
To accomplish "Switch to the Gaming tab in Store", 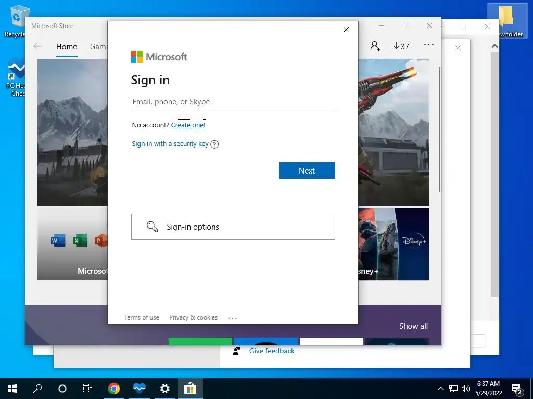I will (x=98, y=47).
